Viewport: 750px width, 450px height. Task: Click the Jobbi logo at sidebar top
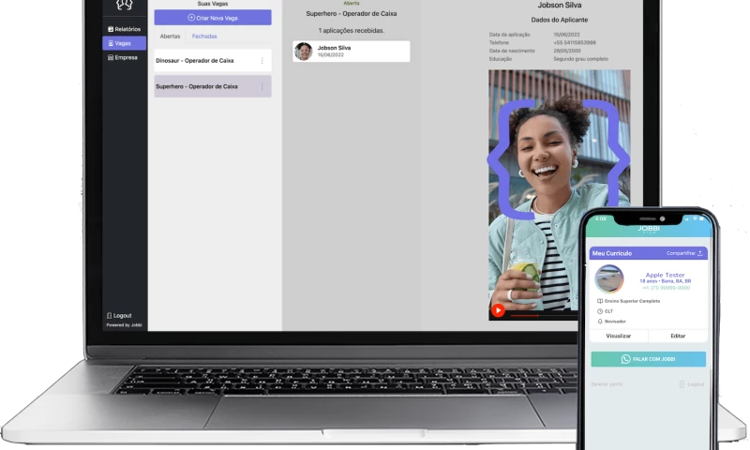click(124, 5)
